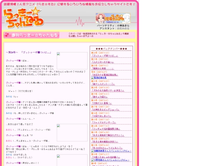
Task: Open the 第14号 (2007.7.11) back number link
Action: tap(106, 129)
